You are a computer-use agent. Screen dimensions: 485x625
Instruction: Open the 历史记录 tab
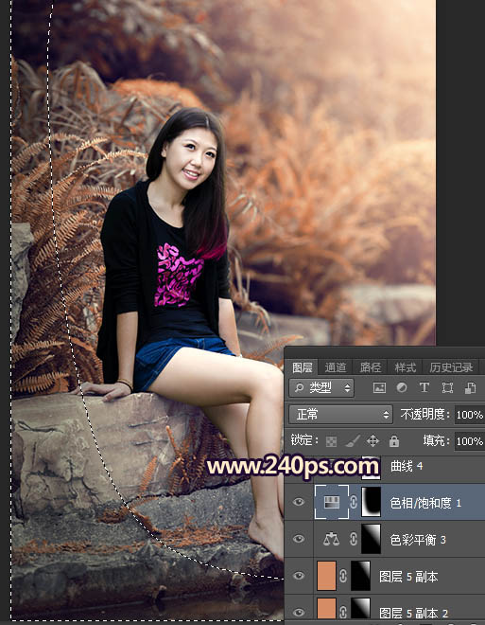(x=451, y=367)
